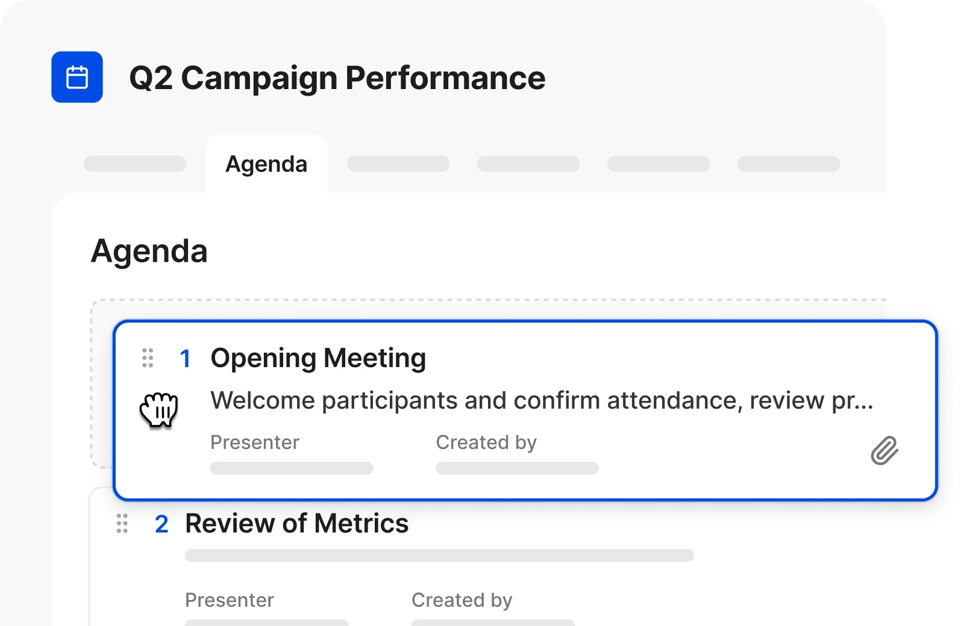The width and height of the screenshot is (964, 626).
Task: Click the Opening Meeting title
Action: 318,358
